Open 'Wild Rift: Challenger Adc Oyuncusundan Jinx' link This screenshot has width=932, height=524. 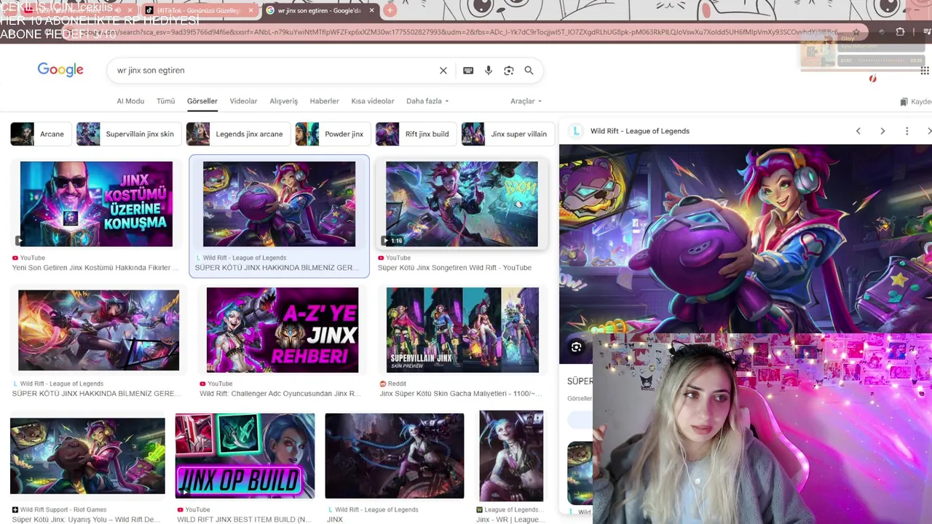280,394
